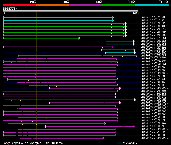171x145 pixels.
Task: Open the UniRef100_B4Q668 entry
Action: click(x=153, y=94)
